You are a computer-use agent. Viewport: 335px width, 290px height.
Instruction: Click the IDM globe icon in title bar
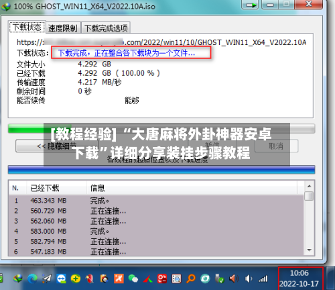click(6, 6)
